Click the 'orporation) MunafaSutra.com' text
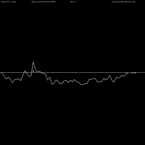Screen dimensions: 145x145 coord(123,2)
